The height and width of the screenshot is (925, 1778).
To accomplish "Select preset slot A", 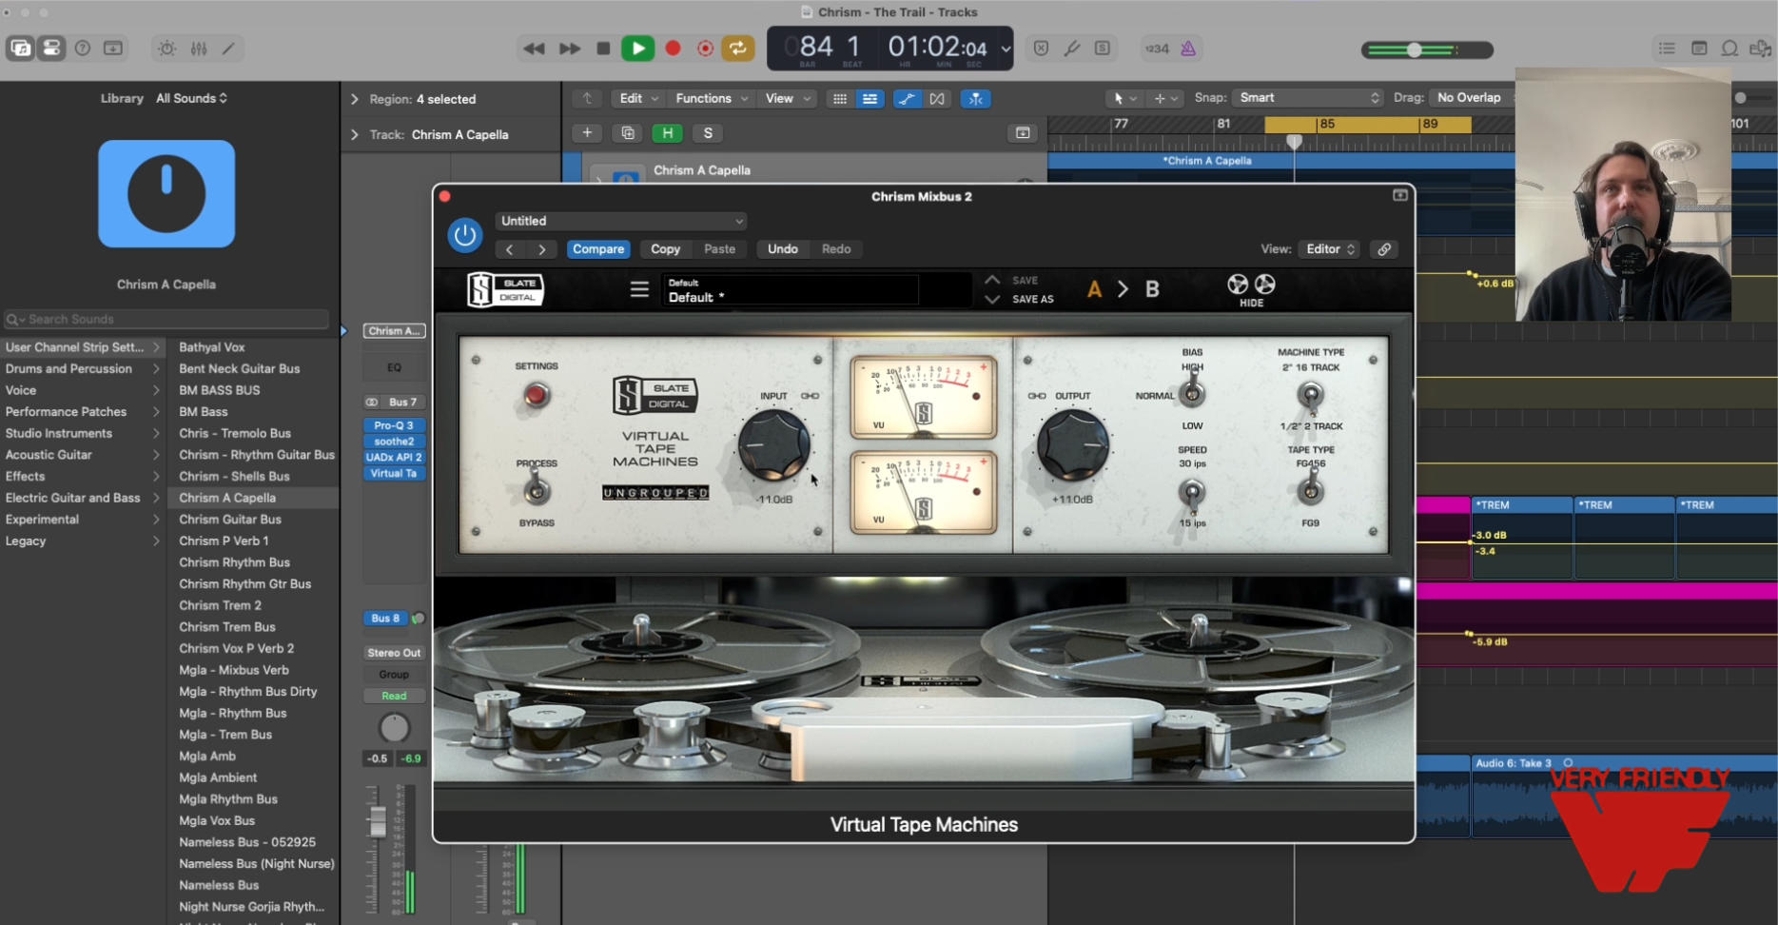I will (1095, 289).
